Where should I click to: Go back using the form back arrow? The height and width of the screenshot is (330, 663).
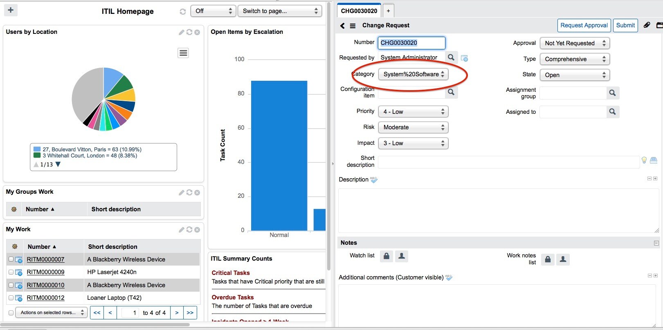click(x=342, y=26)
